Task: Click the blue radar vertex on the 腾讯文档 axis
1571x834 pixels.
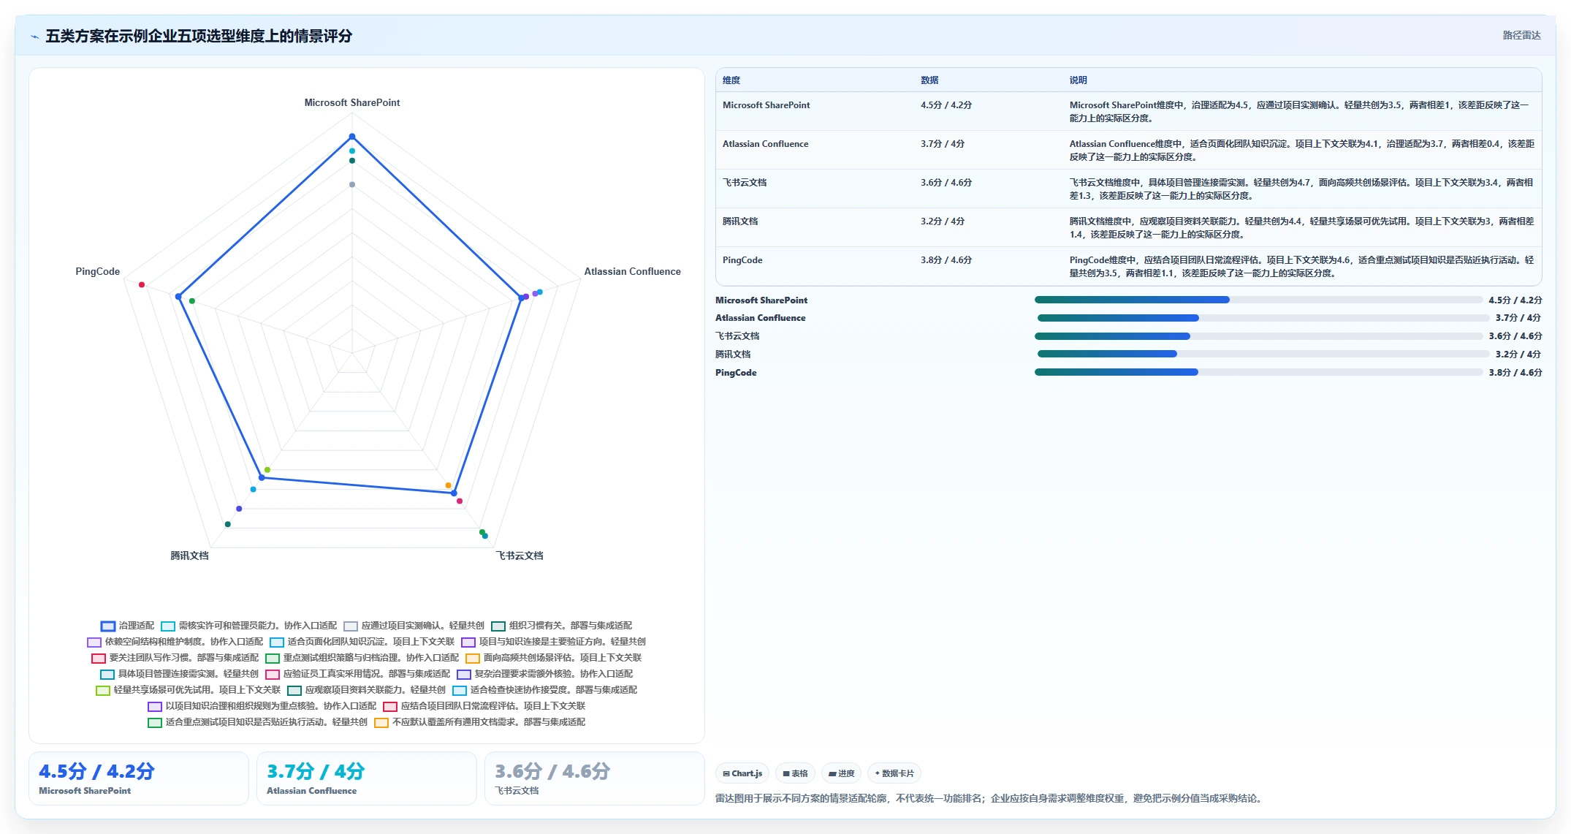Action: (262, 478)
